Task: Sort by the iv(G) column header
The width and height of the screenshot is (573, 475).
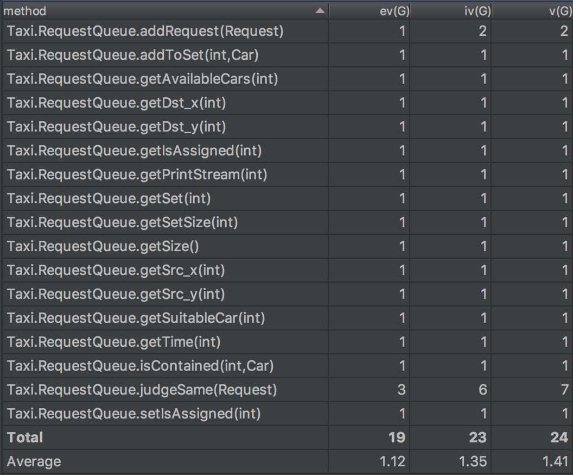Action: (451, 11)
